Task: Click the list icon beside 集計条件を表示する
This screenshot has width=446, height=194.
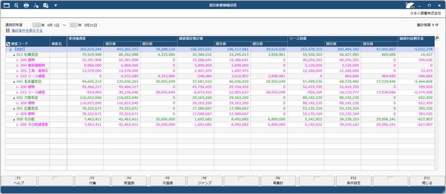Action: click(x=8, y=30)
